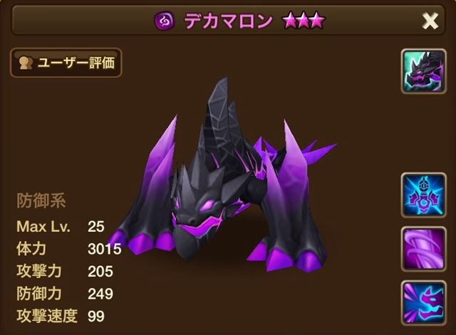Select the 体力 stat label
456x335 pixels.
coord(31,249)
